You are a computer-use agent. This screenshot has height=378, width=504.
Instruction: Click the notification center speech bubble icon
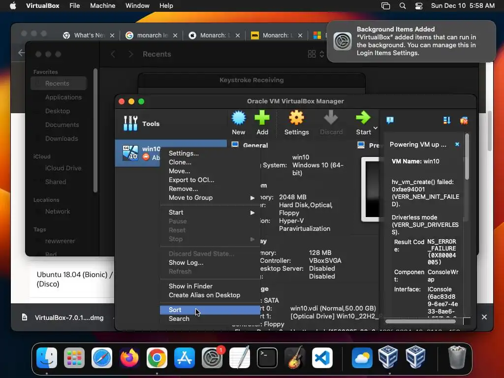click(x=390, y=121)
